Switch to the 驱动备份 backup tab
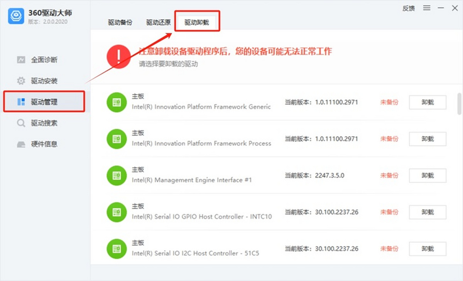 (x=120, y=22)
